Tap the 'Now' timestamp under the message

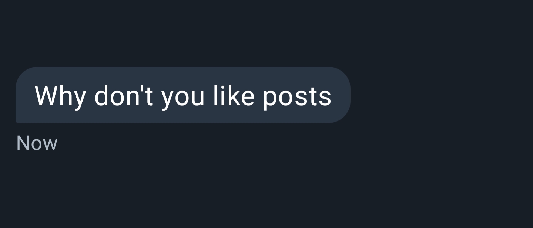coord(37,143)
